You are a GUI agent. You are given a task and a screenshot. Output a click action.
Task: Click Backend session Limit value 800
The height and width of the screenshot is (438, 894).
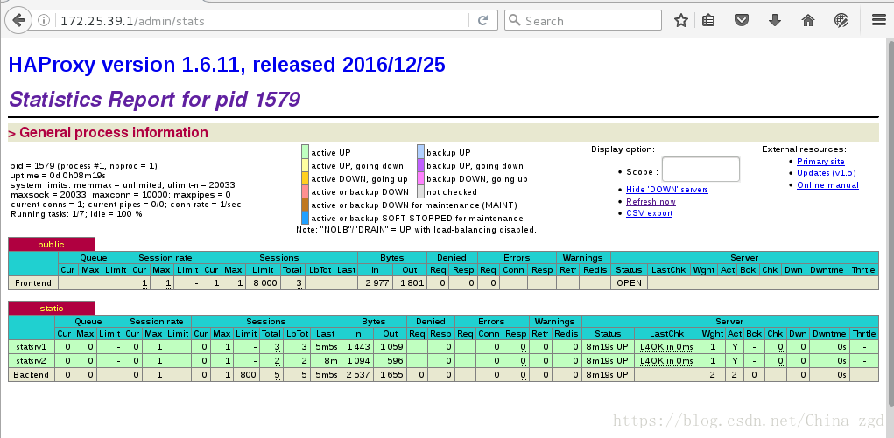(248, 374)
